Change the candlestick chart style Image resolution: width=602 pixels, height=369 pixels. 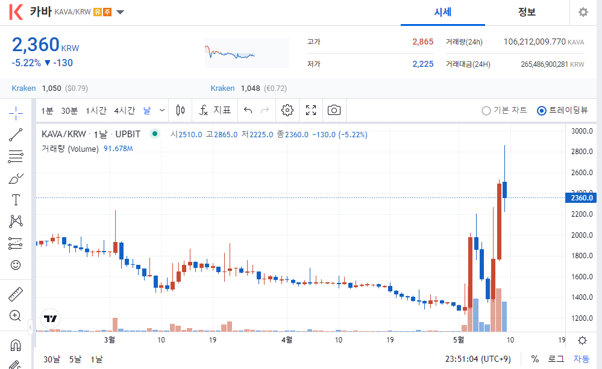click(x=180, y=111)
